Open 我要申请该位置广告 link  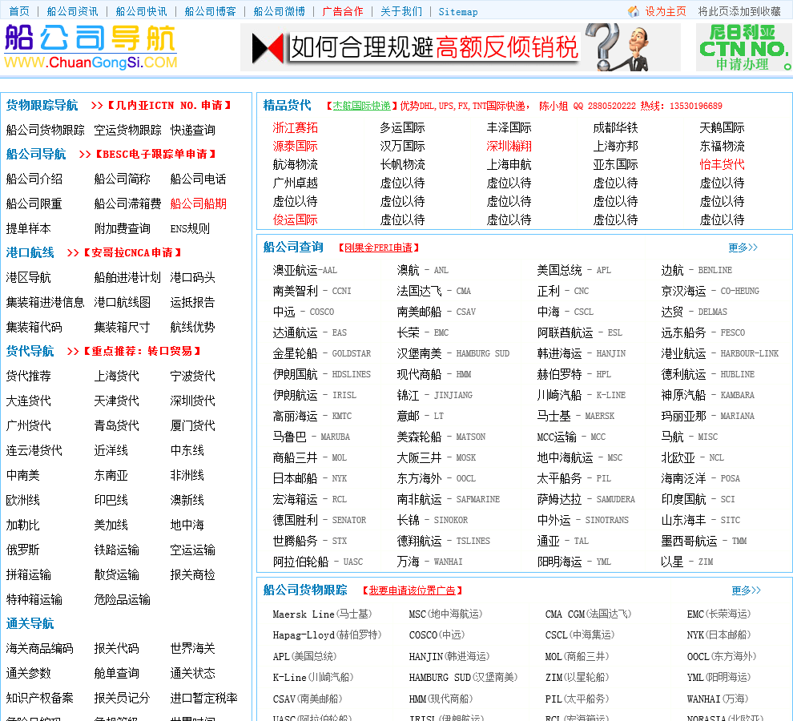click(412, 590)
